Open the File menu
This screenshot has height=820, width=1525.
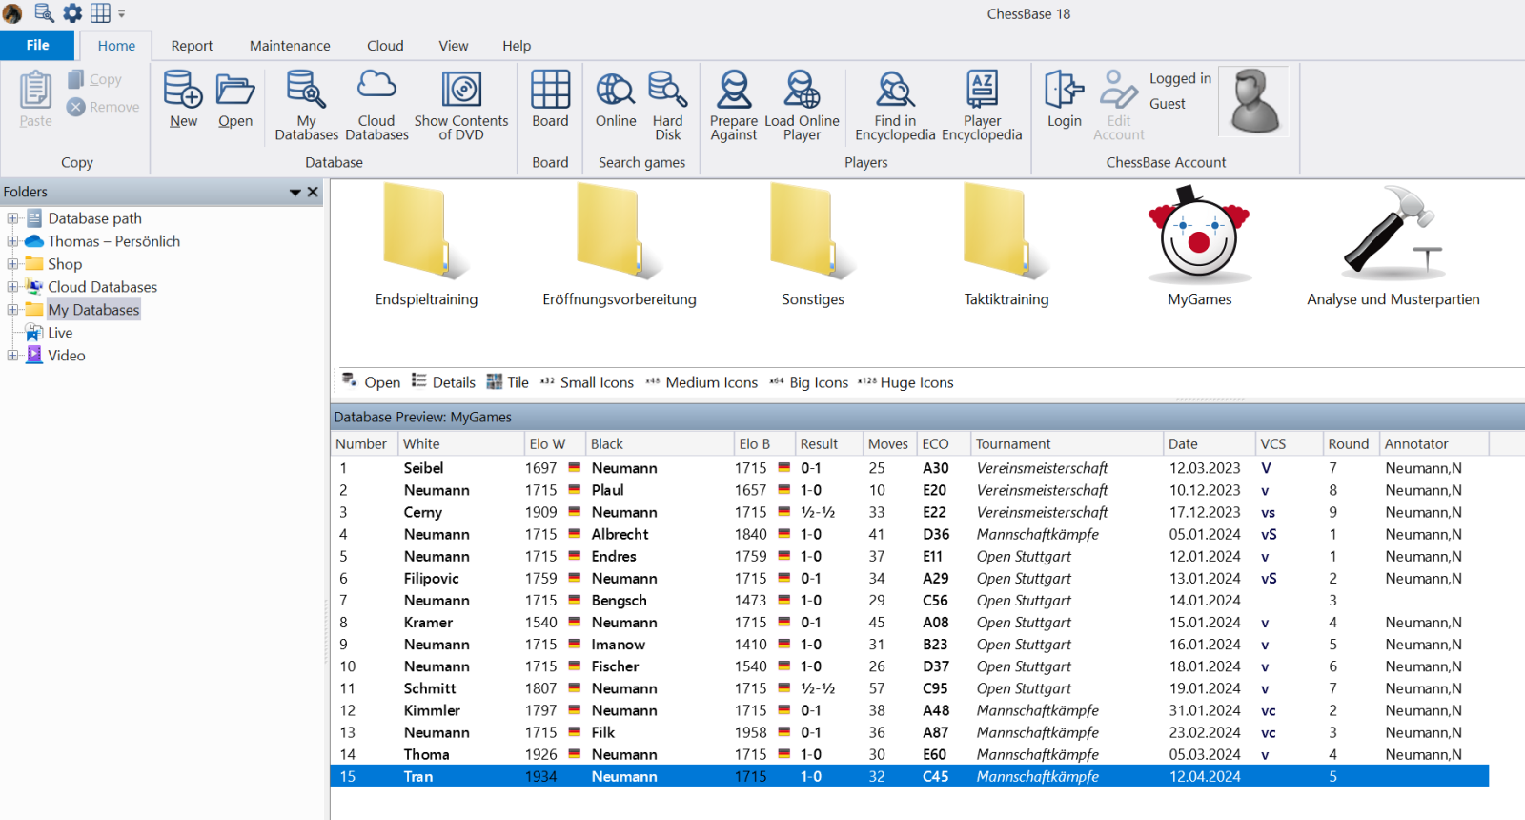37,45
